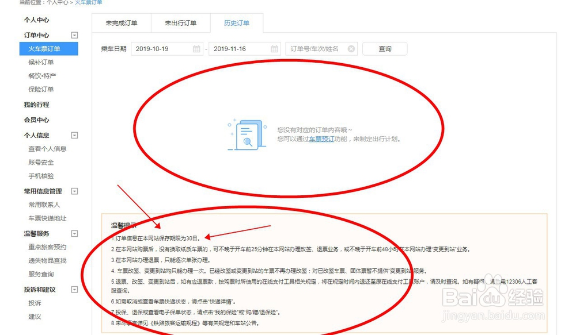Expand the 个人信息 sidebar section
This screenshot has height=335, width=576.
[74, 135]
